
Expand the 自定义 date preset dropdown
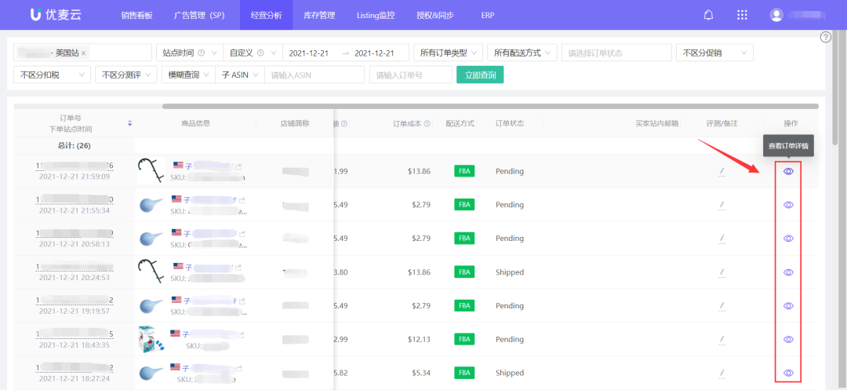pos(253,53)
